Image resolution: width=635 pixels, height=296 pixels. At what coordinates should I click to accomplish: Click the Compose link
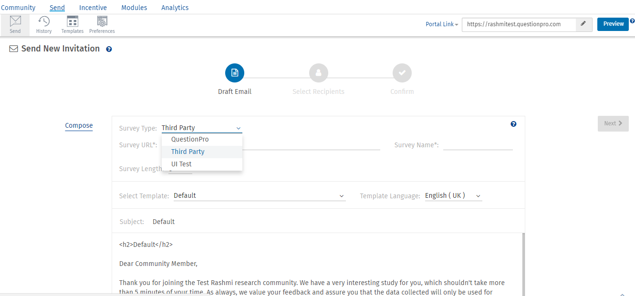(79, 125)
